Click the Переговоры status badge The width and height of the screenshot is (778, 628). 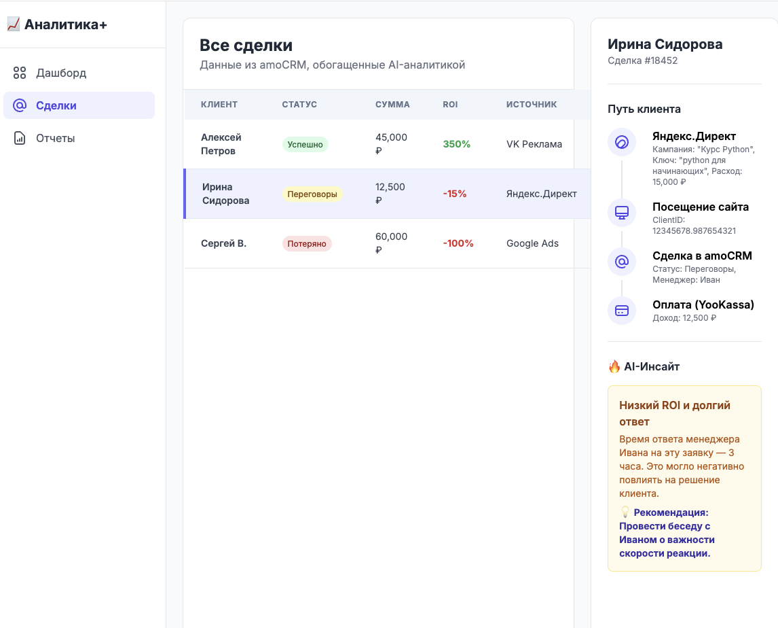coord(312,194)
